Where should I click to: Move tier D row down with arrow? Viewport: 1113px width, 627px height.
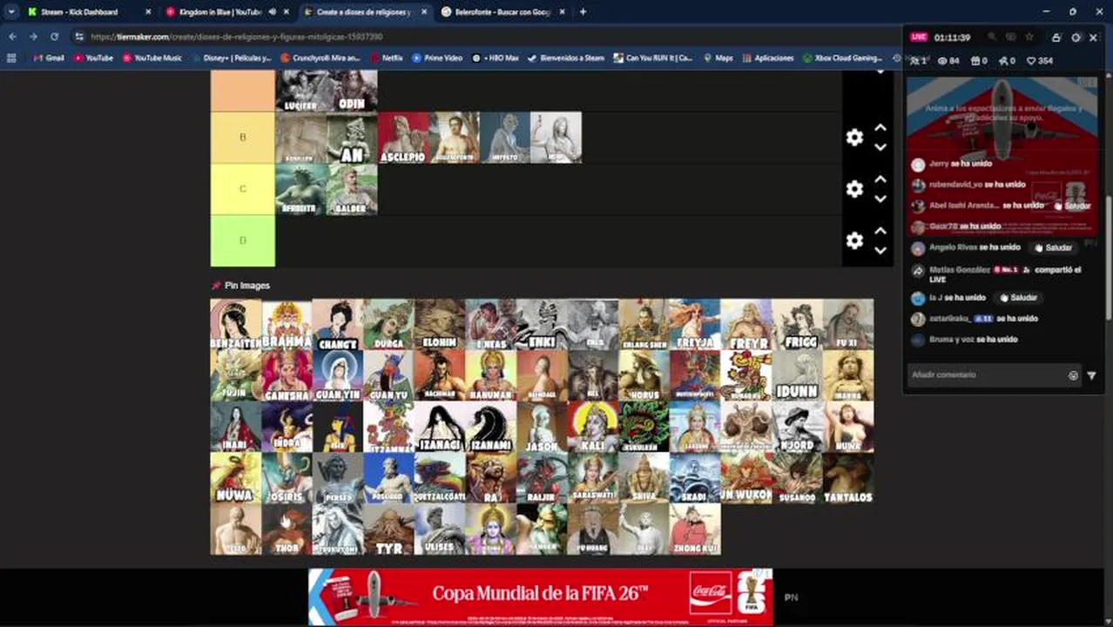click(x=880, y=250)
